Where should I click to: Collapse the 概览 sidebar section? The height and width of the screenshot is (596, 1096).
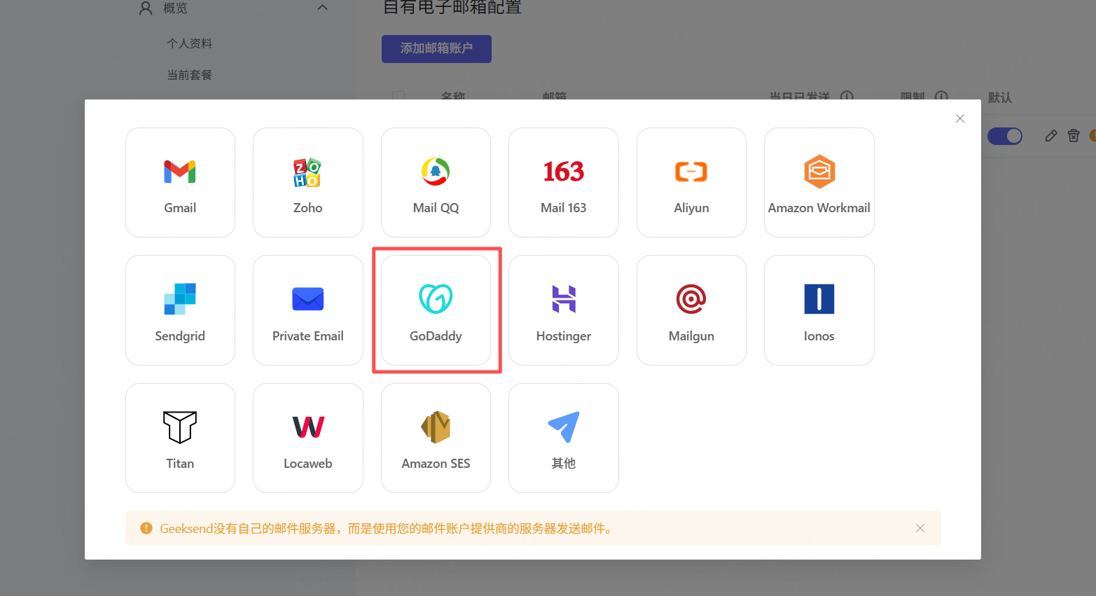[x=322, y=8]
